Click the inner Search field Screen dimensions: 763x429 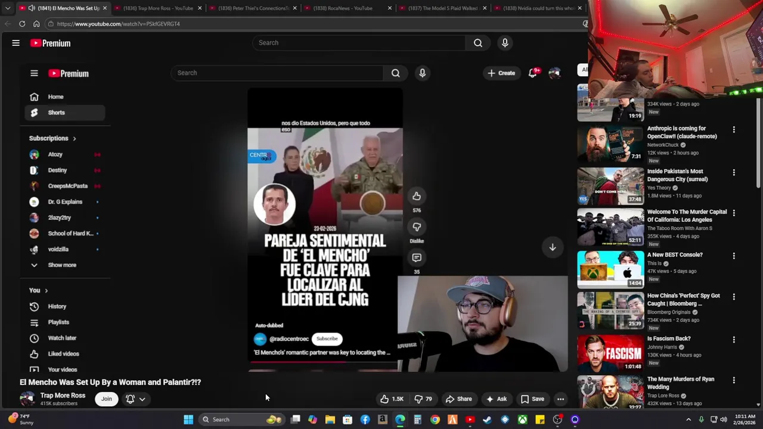tap(277, 73)
